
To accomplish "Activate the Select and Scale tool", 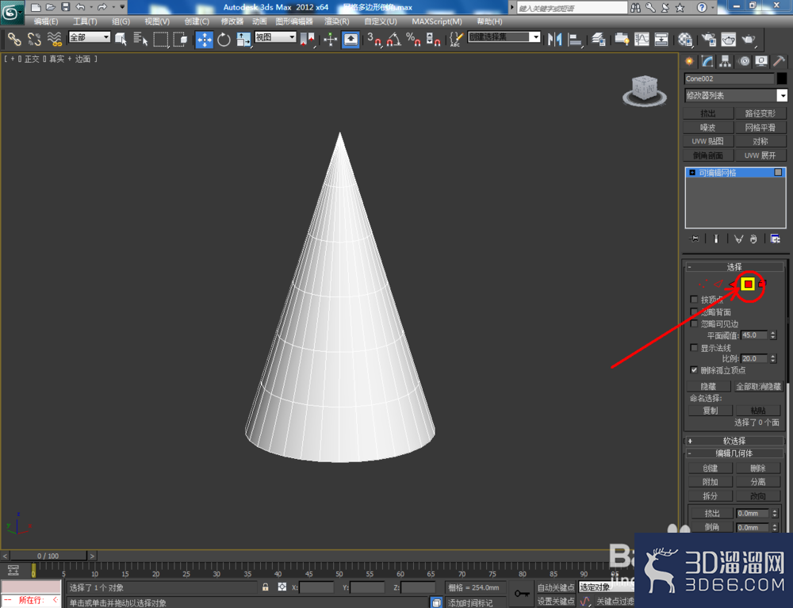I will 243,40.
